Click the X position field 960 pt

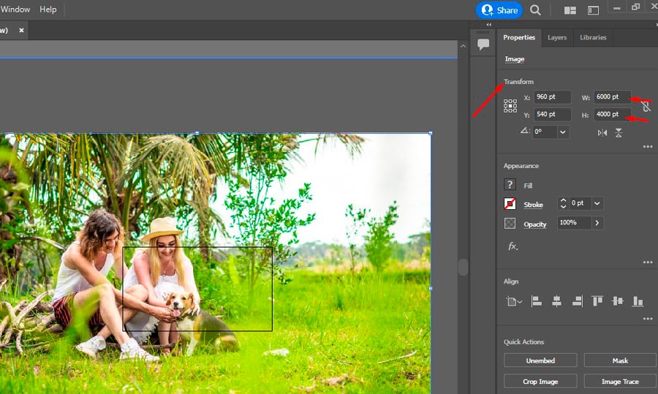pos(552,97)
